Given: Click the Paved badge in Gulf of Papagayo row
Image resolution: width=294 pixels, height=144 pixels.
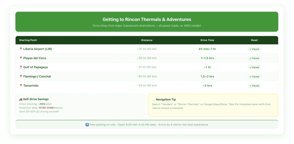Looking at the screenshot, I should pos(254,68).
